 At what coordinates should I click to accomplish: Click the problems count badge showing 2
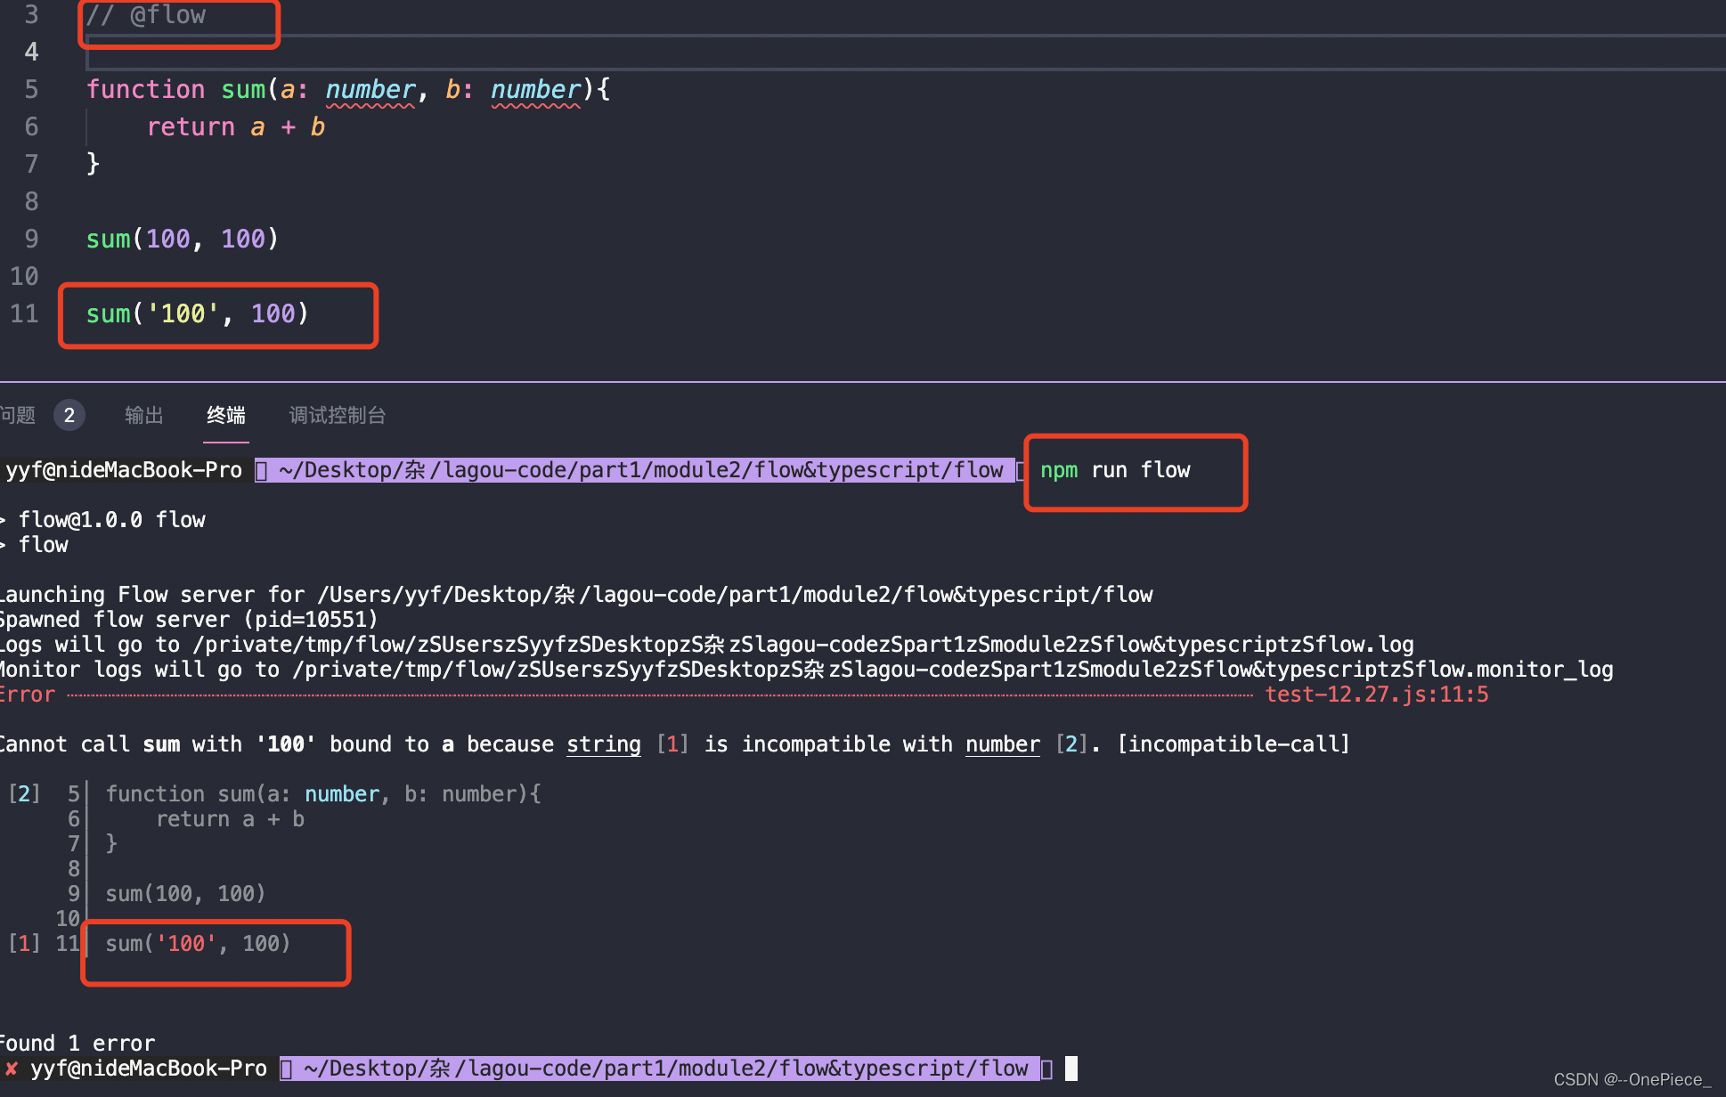pos(69,415)
